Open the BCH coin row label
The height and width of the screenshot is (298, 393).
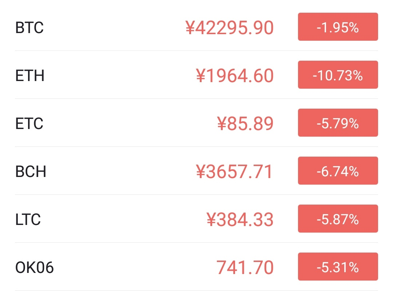[31, 172]
